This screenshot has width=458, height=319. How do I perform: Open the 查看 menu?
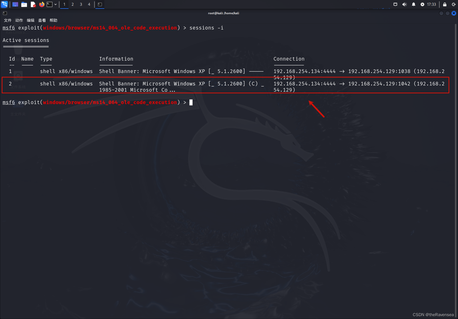pos(42,20)
